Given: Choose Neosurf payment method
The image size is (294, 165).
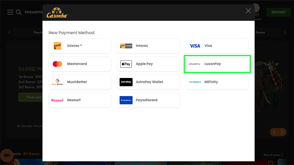Looking at the screenshot, I should pyautogui.click(x=80, y=100).
